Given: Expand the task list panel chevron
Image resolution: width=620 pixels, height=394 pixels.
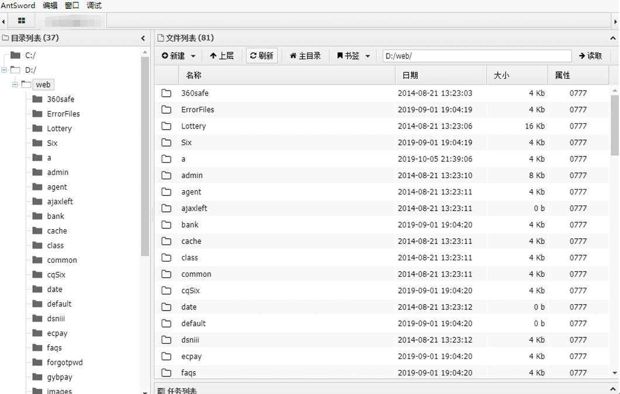Looking at the screenshot, I should coord(612,390).
